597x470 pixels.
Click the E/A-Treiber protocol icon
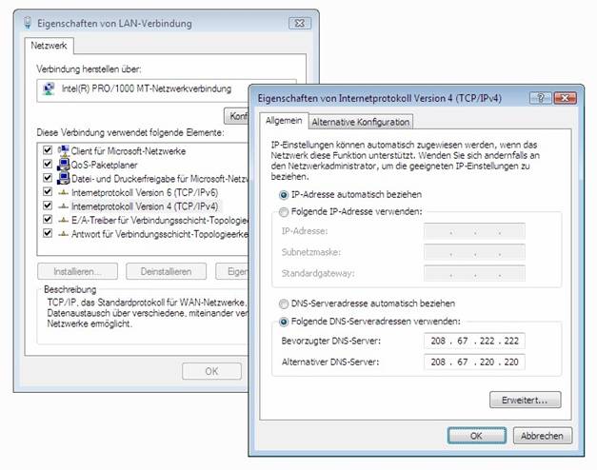[64, 219]
